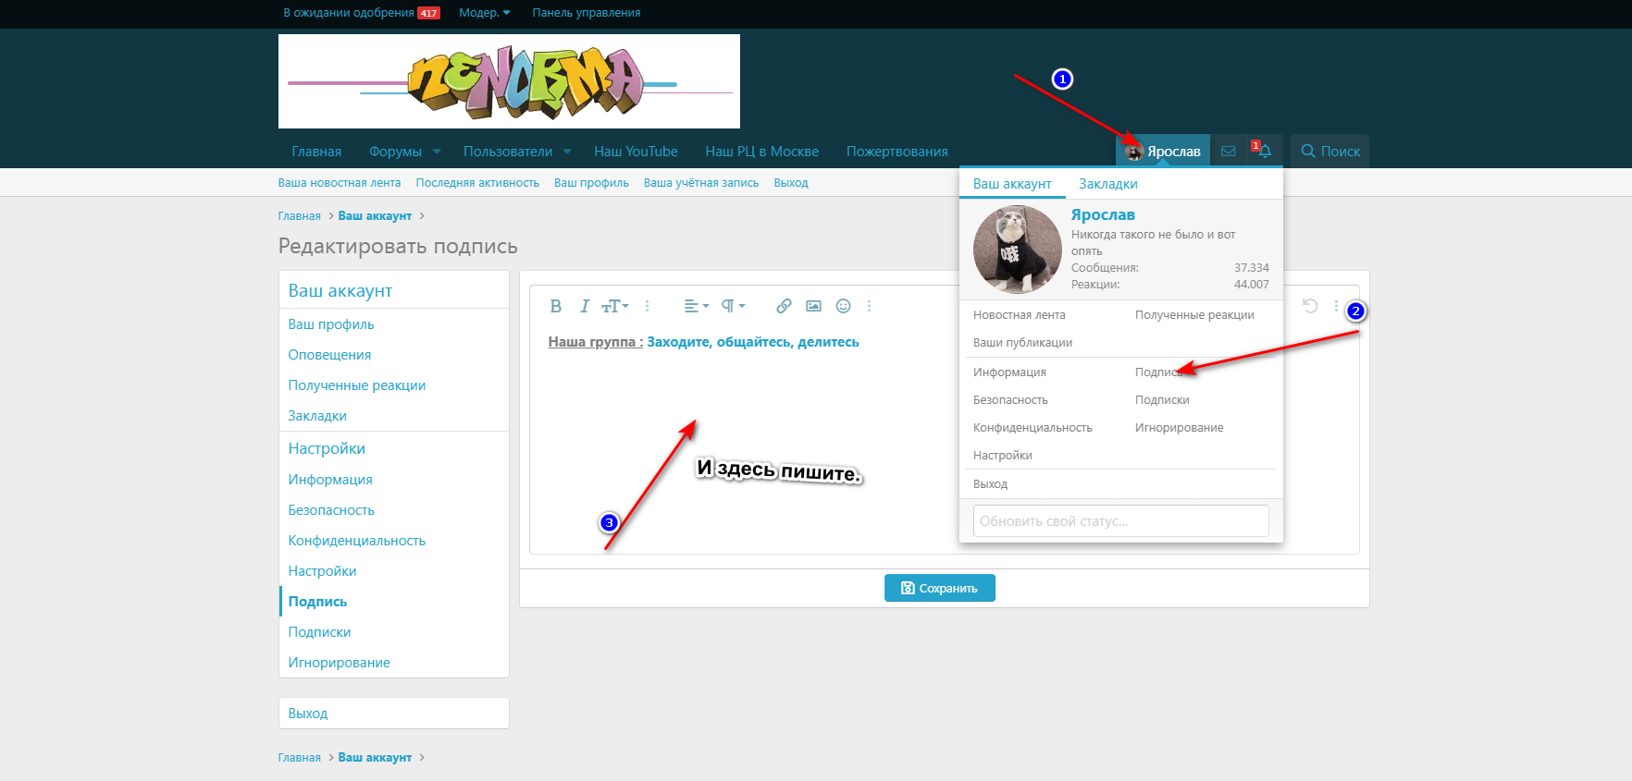Open the Модер. dropdown menu
The image size is (1632, 781).
[485, 13]
